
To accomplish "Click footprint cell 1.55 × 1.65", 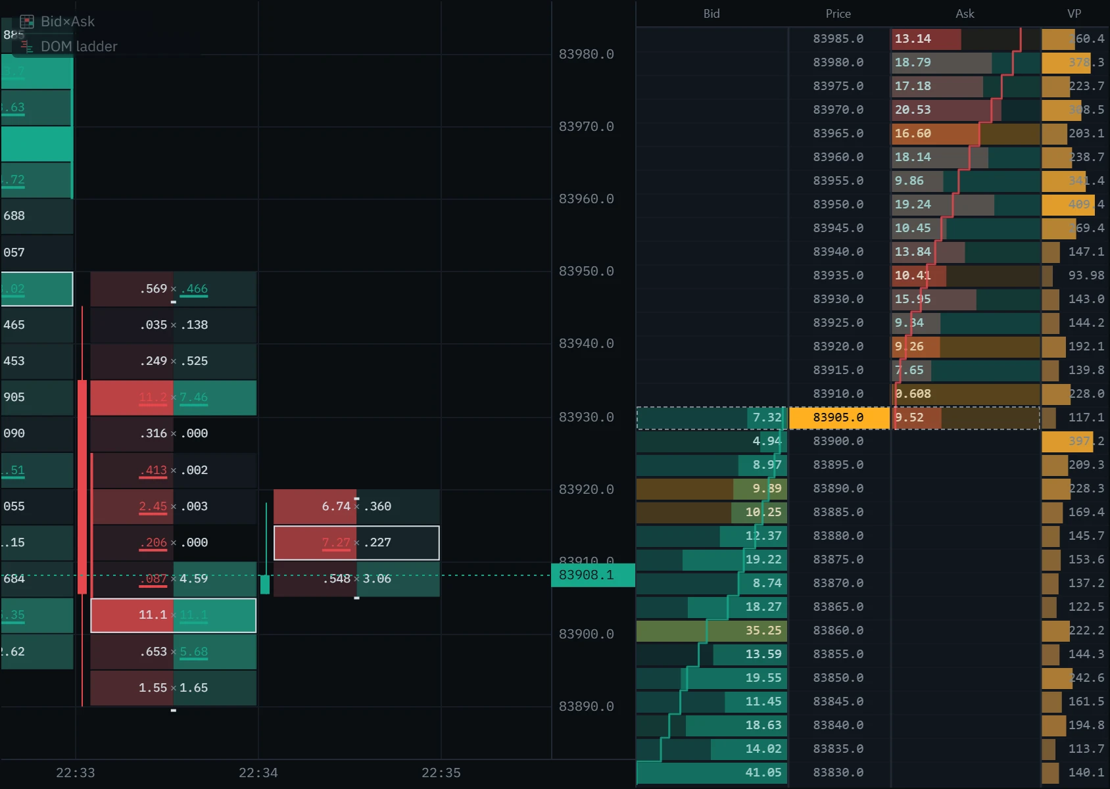I will pyautogui.click(x=173, y=688).
